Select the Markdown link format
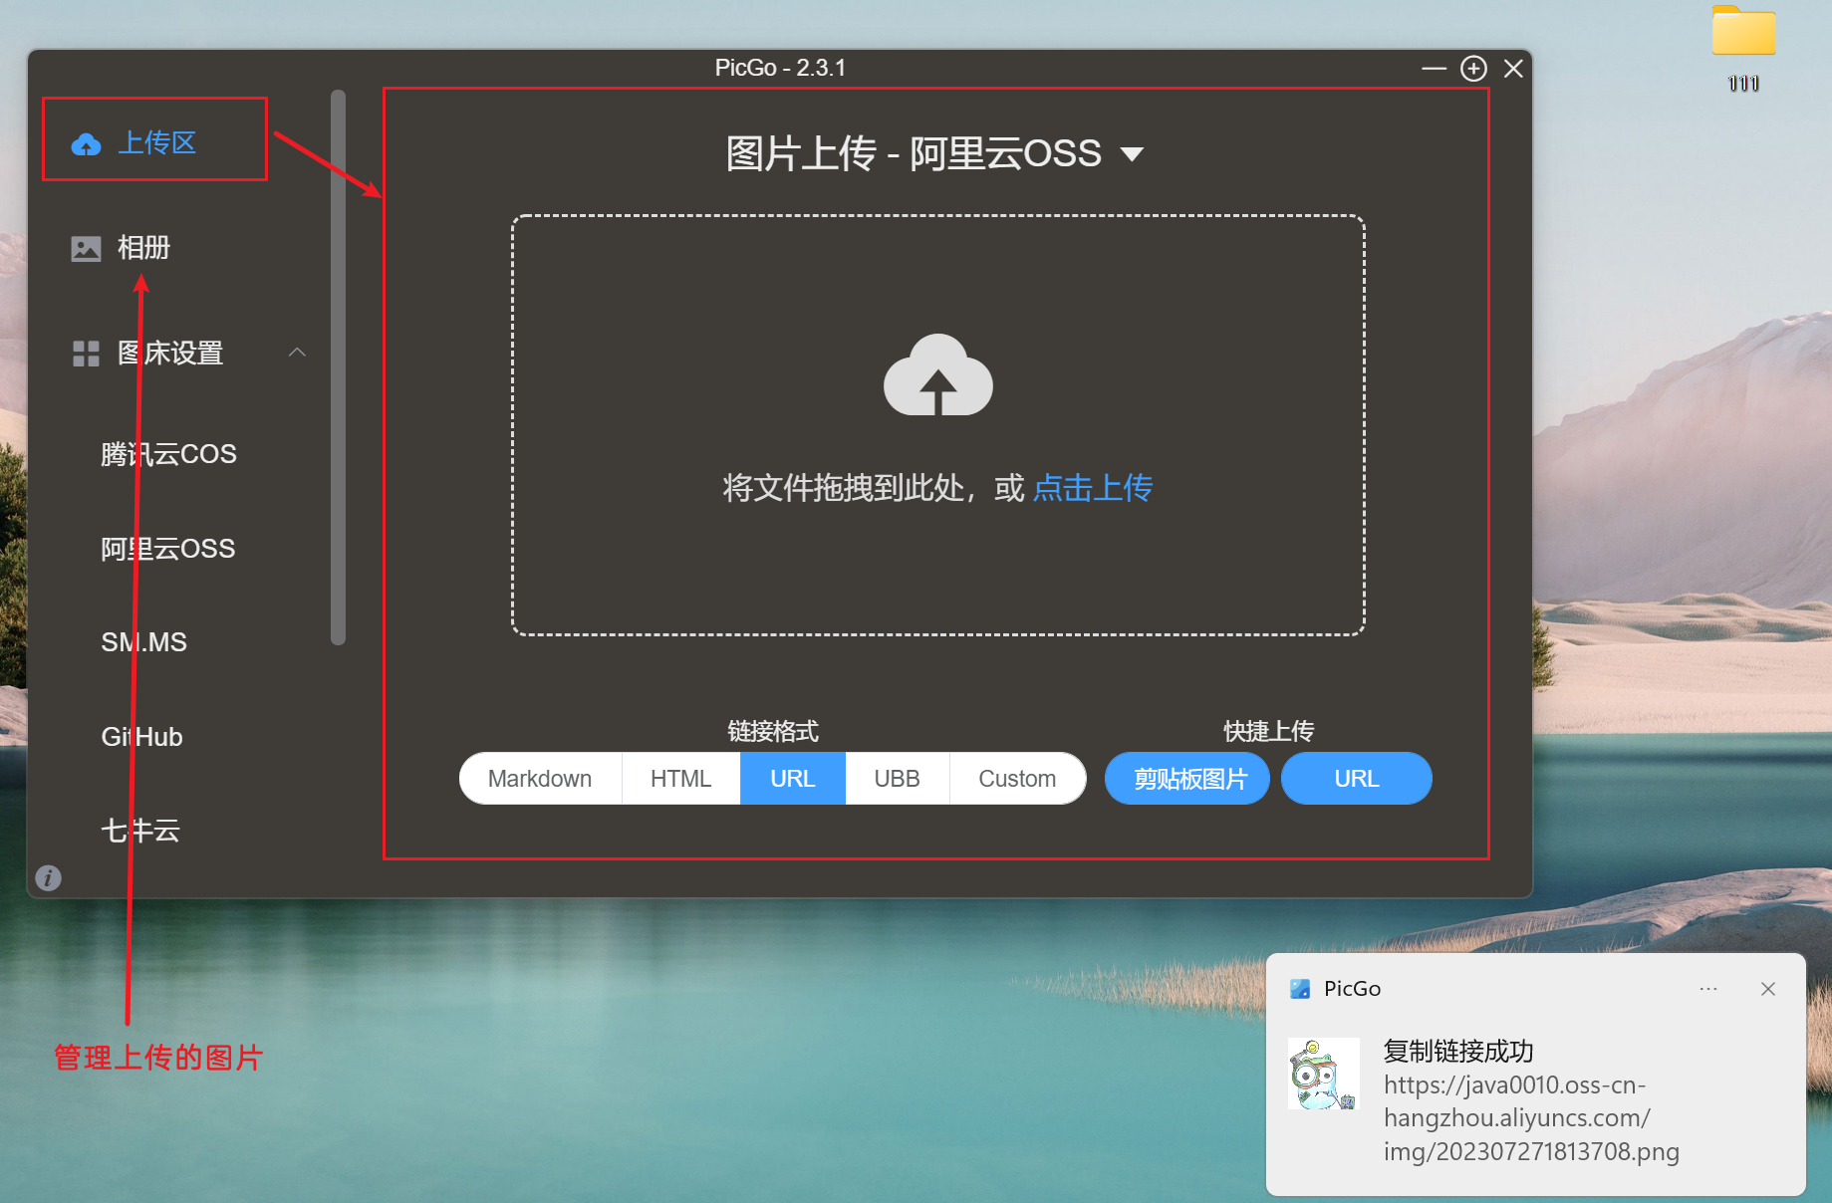Screen dimensions: 1832x1203 [540, 779]
